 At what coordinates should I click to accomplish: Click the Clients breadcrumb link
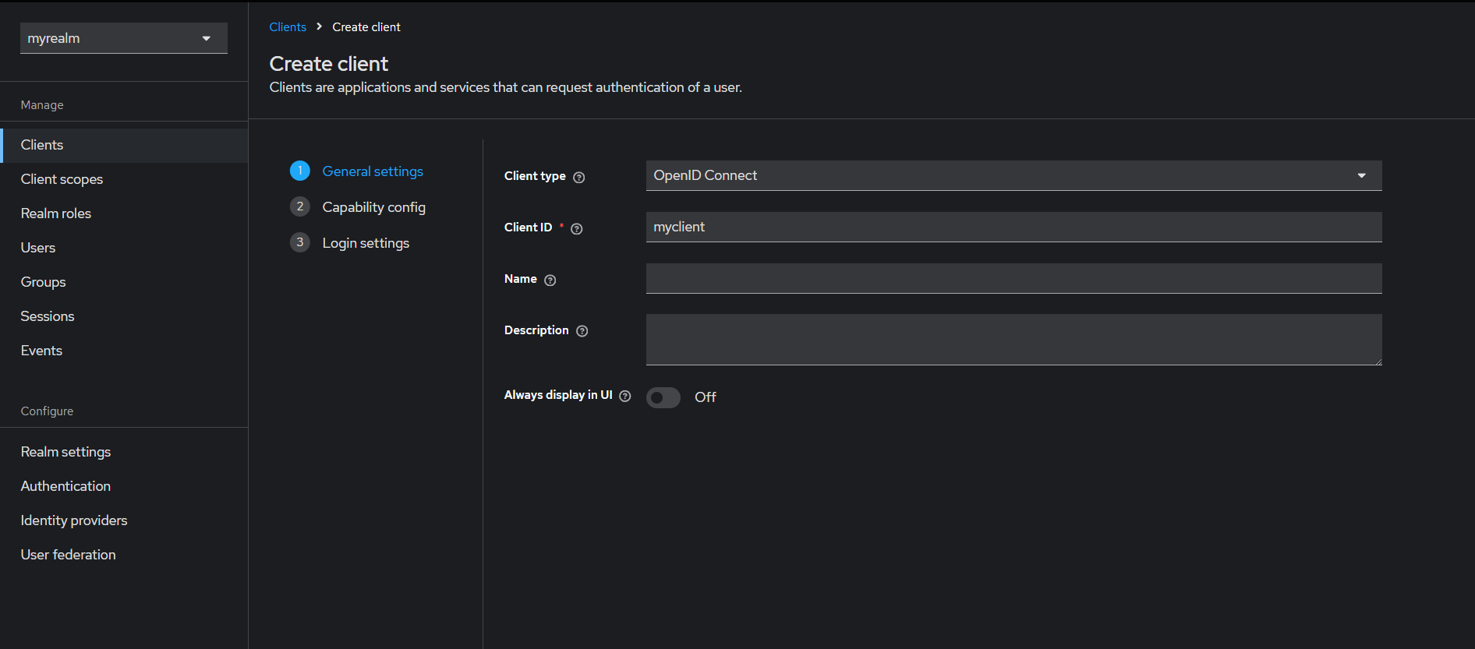click(288, 27)
